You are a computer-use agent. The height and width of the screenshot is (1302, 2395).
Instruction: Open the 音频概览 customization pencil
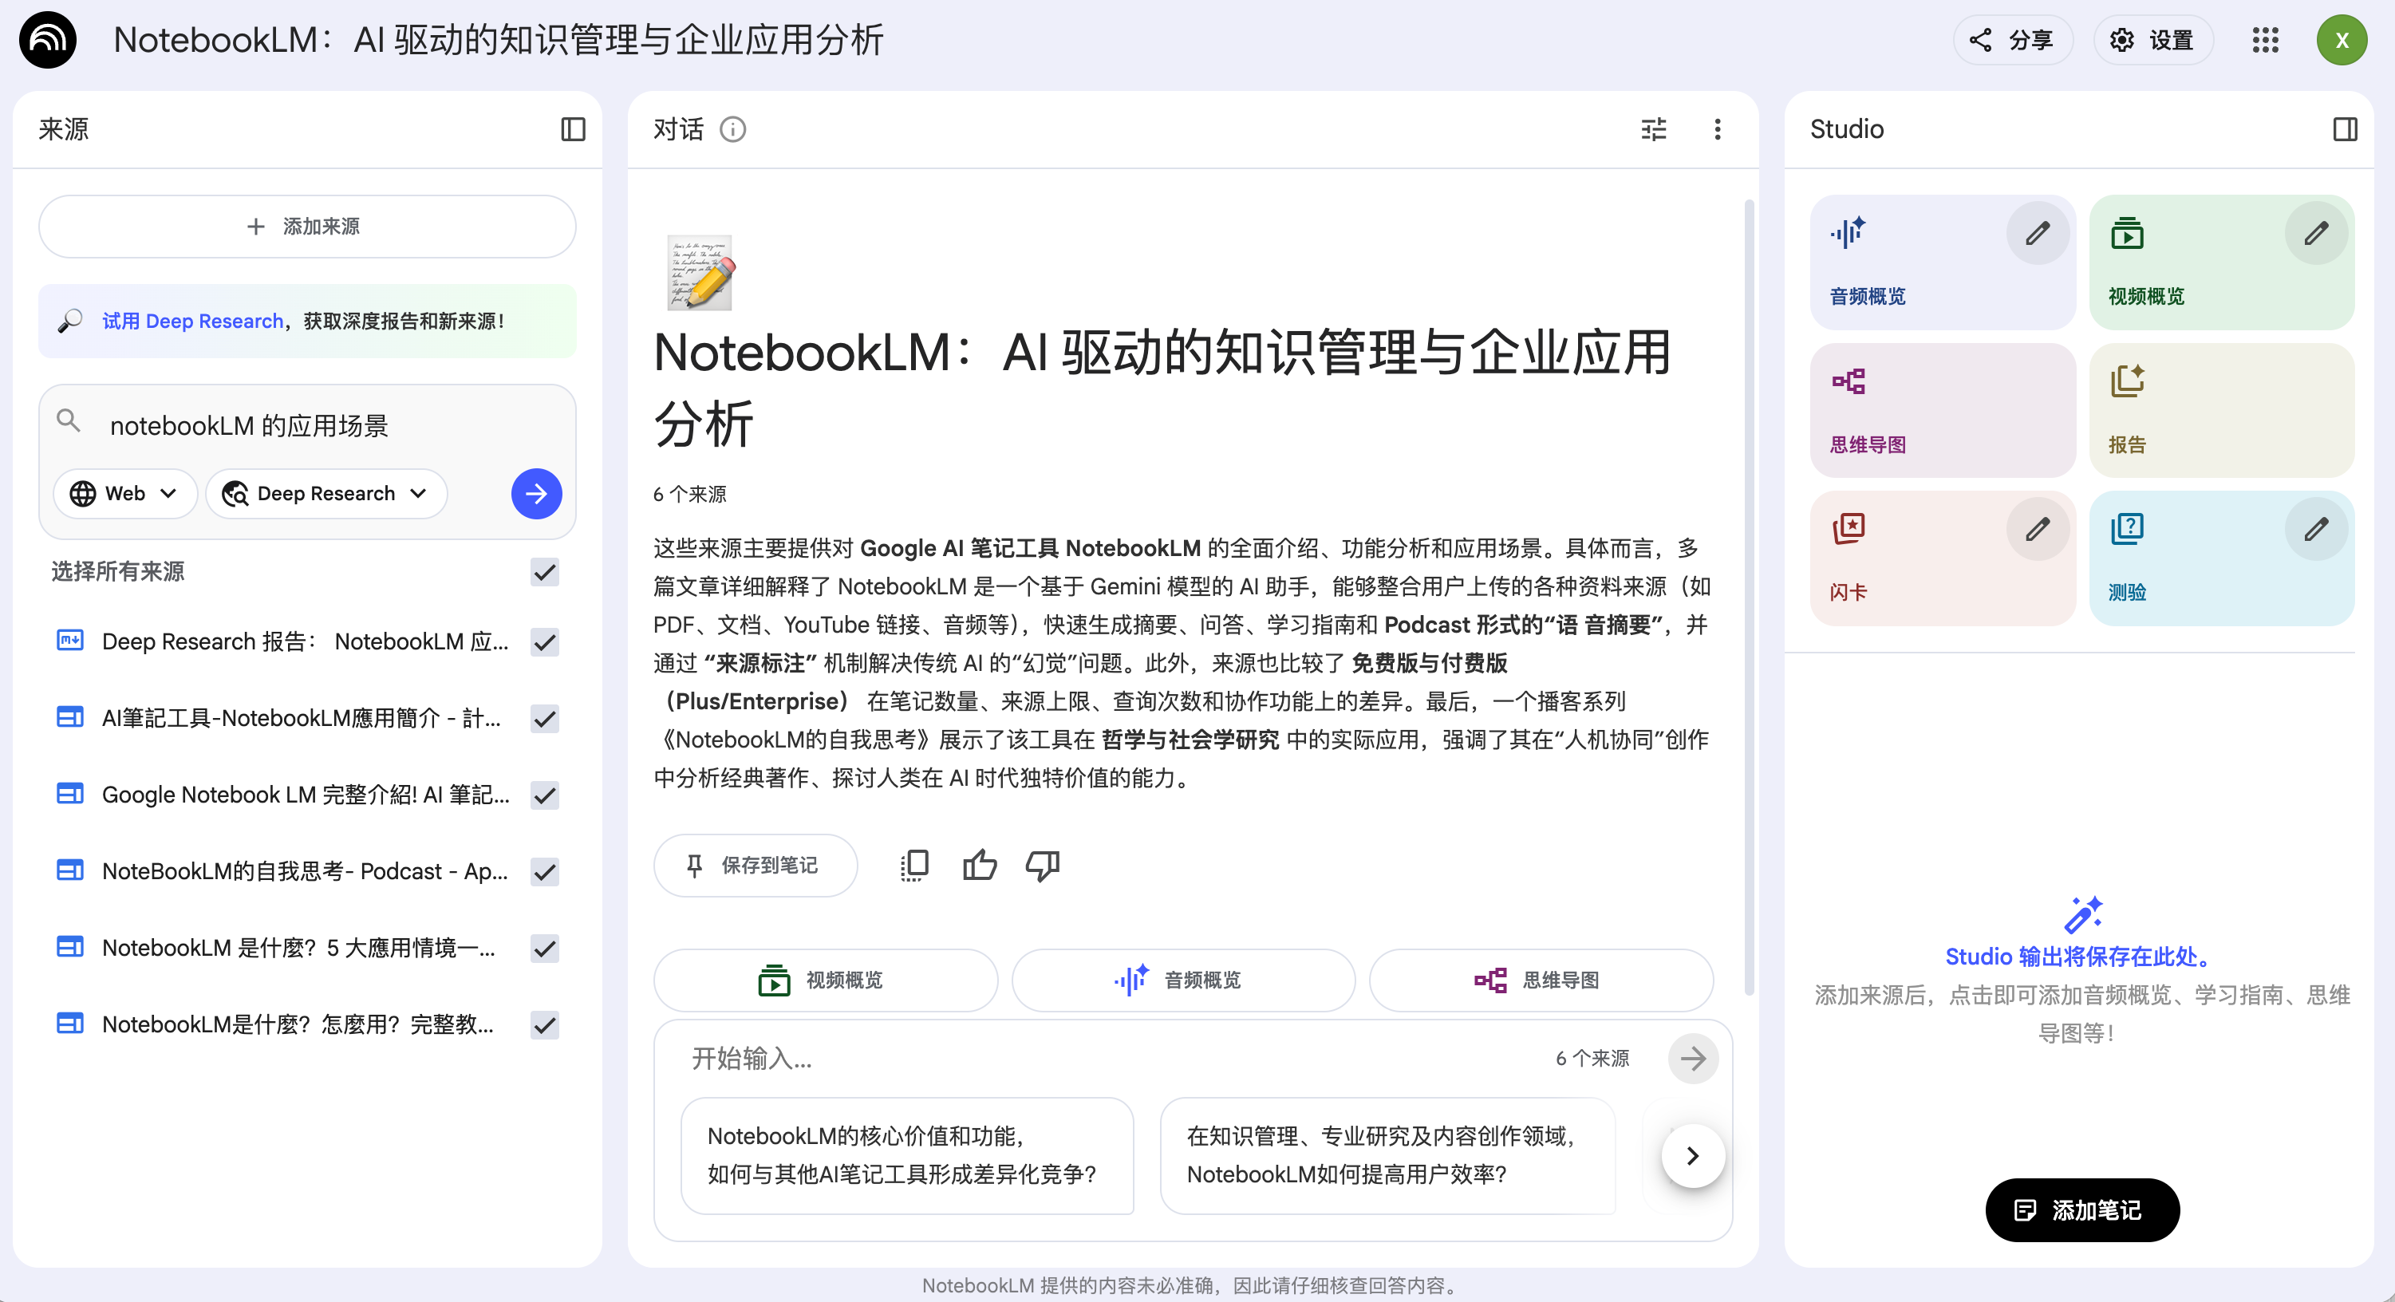(x=2037, y=234)
